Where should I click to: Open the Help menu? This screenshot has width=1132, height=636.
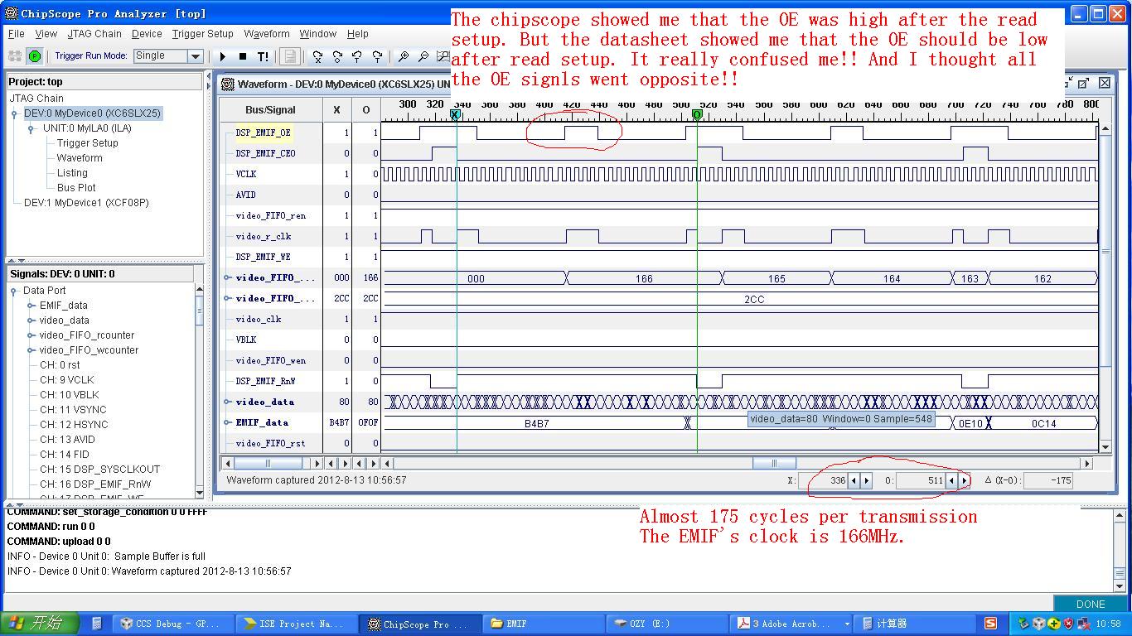(x=358, y=34)
